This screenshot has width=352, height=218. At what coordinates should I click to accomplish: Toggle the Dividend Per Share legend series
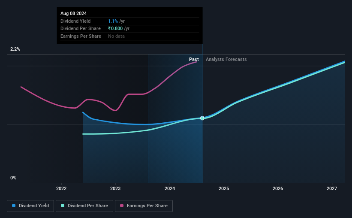84,206
